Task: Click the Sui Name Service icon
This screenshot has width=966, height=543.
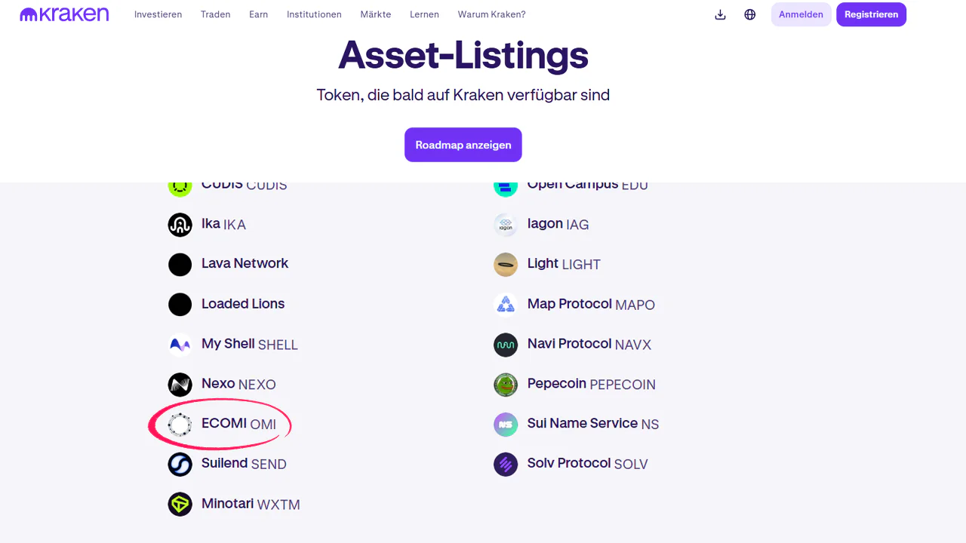Action: [x=506, y=425]
